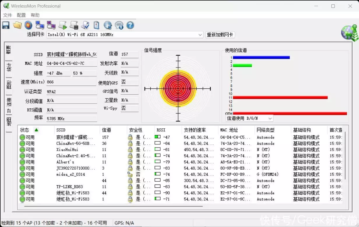Click the lock icon in the JC3902720710000 row

tap(130, 168)
